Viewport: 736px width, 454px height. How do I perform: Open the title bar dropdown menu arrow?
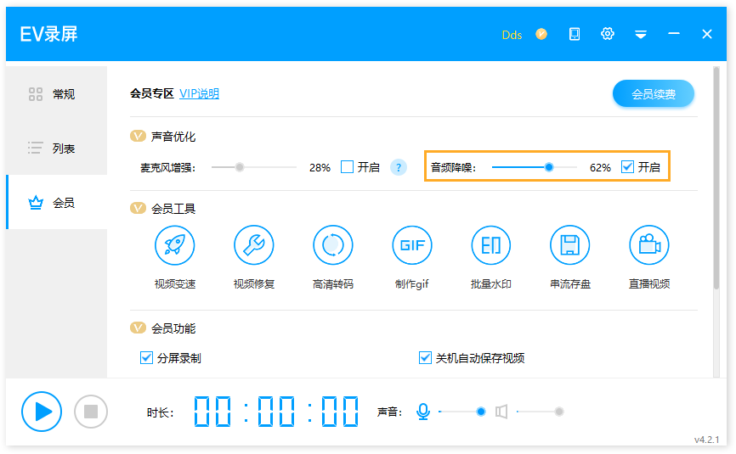[x=641, y=35]
